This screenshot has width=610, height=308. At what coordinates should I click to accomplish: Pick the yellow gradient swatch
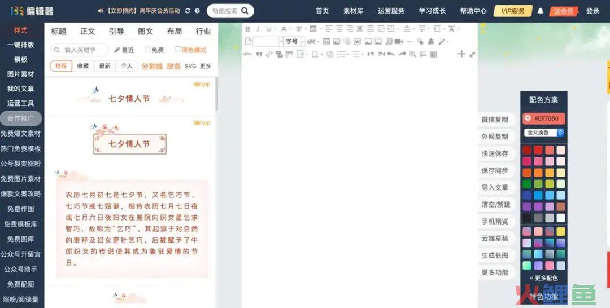point(561,231)
